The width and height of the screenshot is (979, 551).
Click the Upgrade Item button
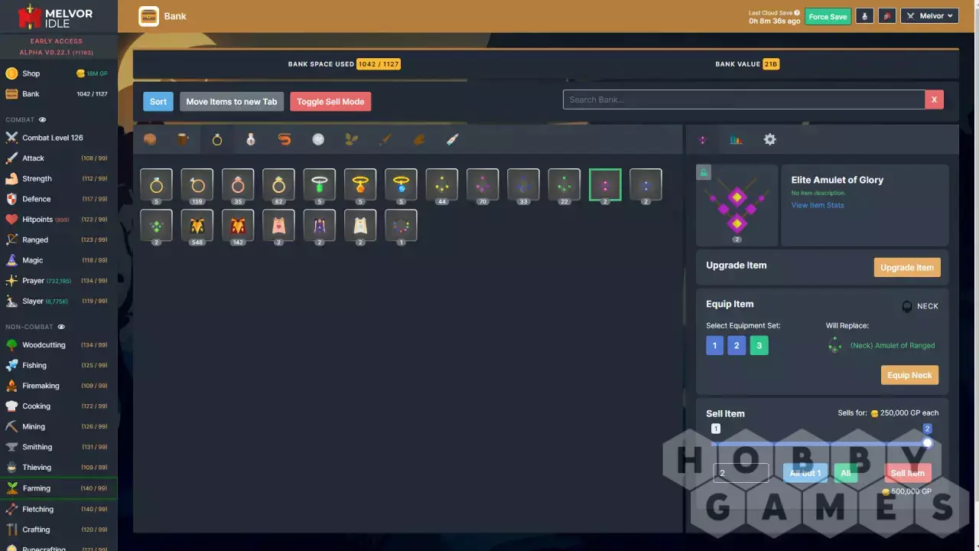pos(906,267)
